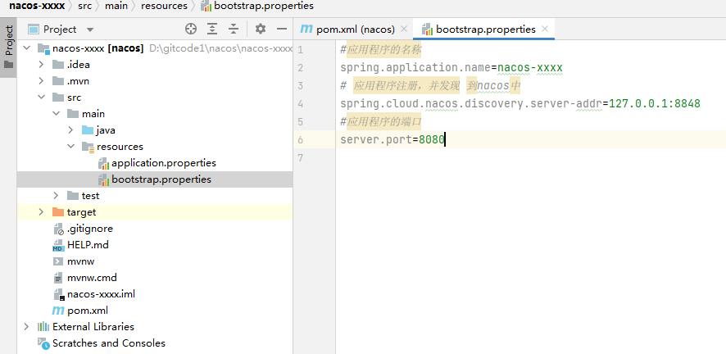Click the HELP.md markdown file icon
Viewport: 726px width, 354px height.
(x=58, y=245)
